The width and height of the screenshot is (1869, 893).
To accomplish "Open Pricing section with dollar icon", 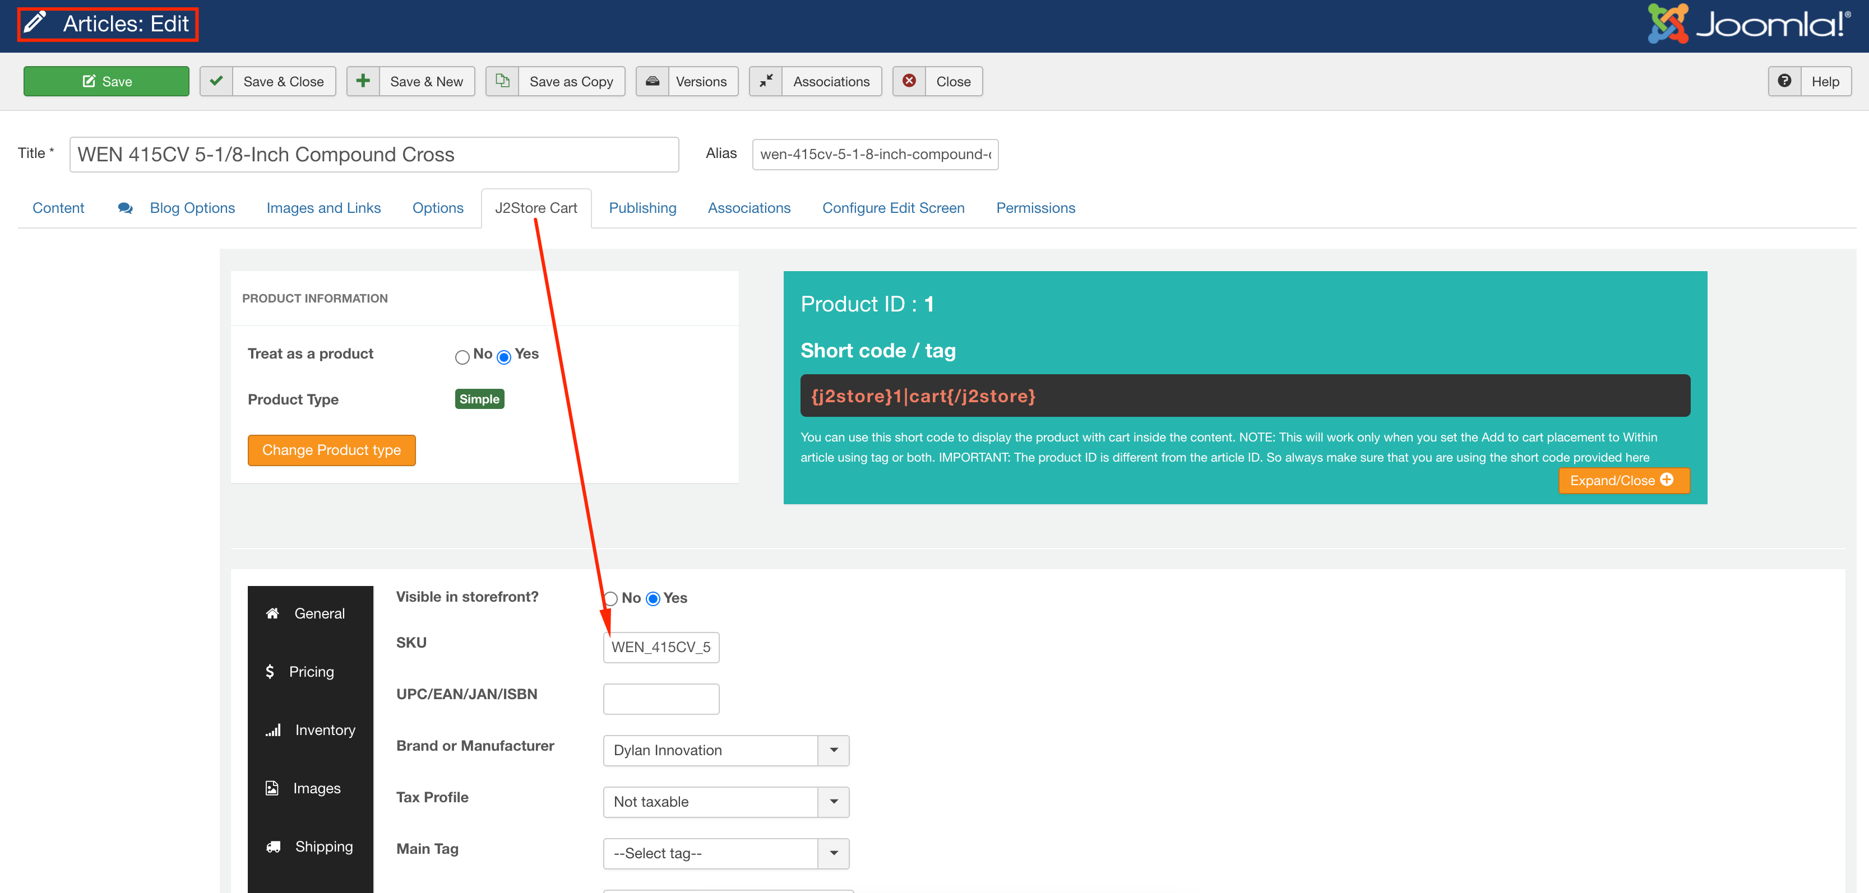I will pos(310,671).
